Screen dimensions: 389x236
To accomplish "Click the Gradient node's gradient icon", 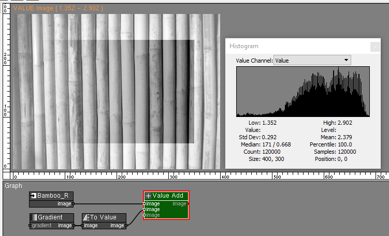I will [x=34, y=217].
